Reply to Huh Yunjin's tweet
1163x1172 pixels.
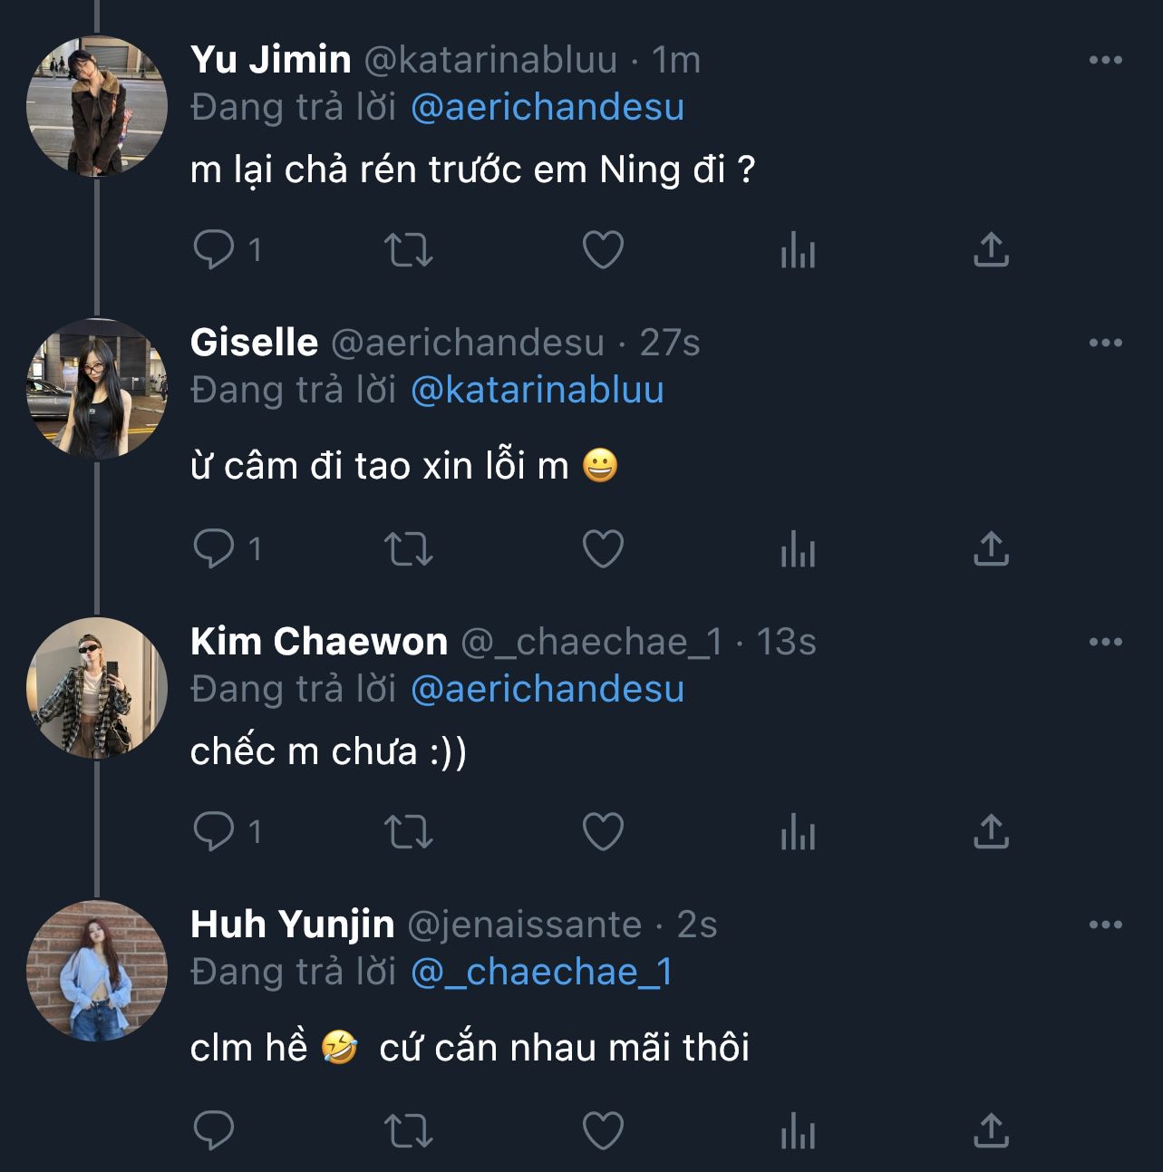point(214,1131)
